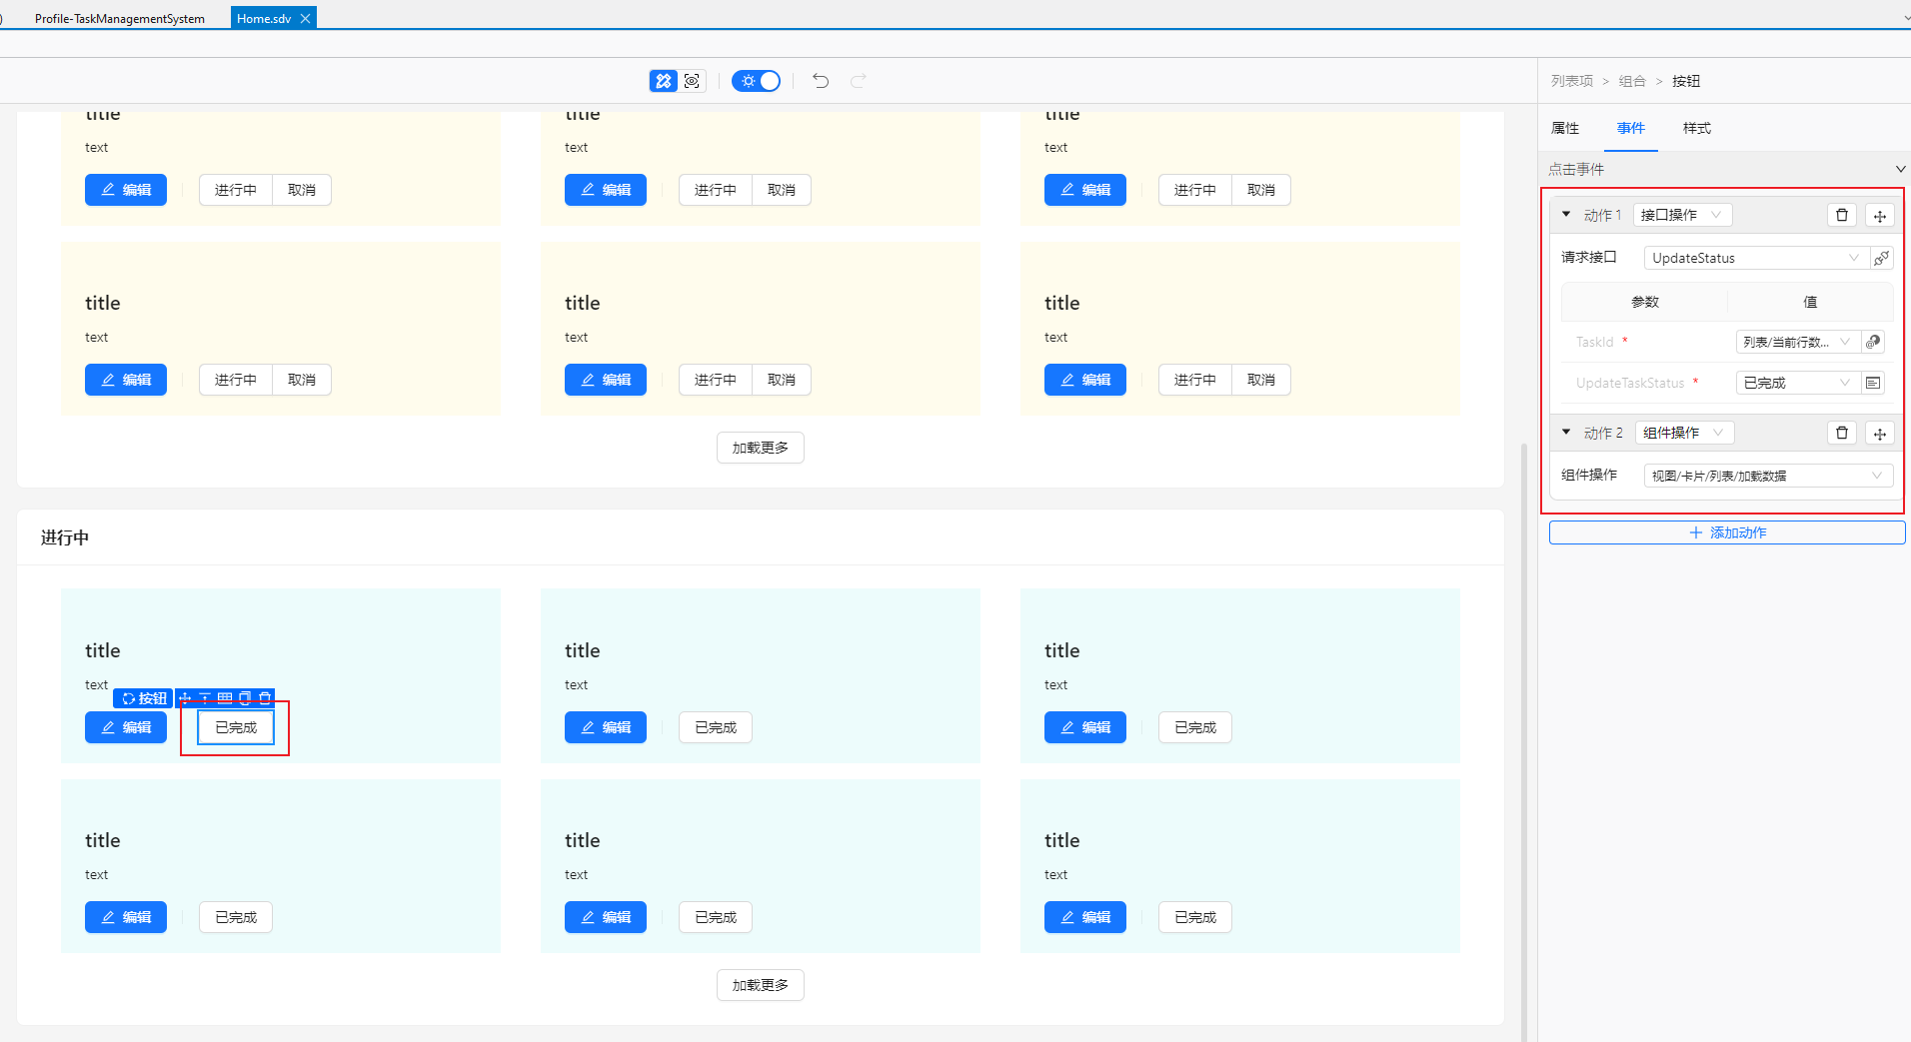
Task: Select the Home.sdv tab
Action: 264,18
